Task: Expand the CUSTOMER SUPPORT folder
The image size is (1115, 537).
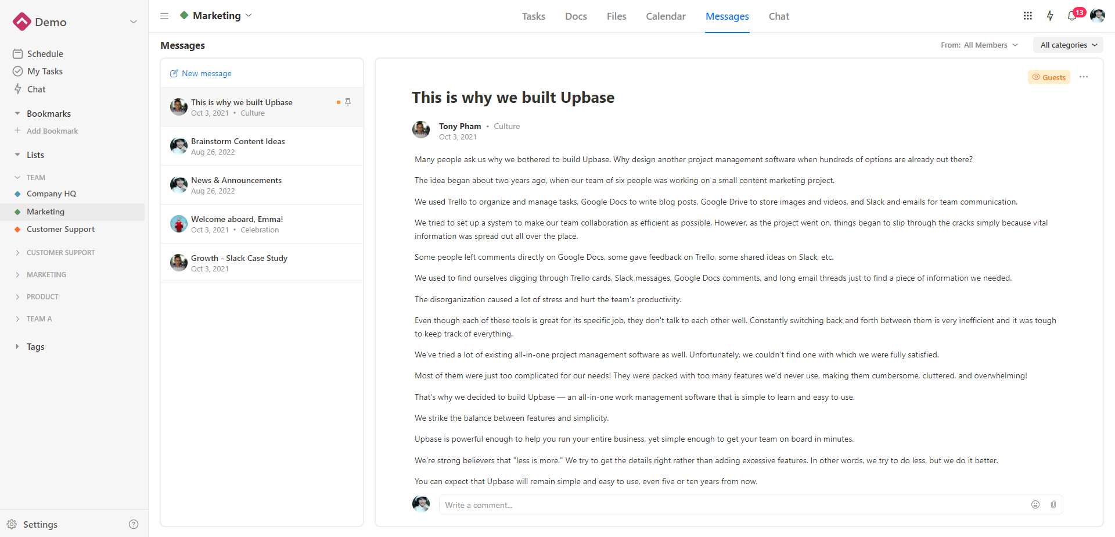Action: pyautogui.click(x=17, y=253)
